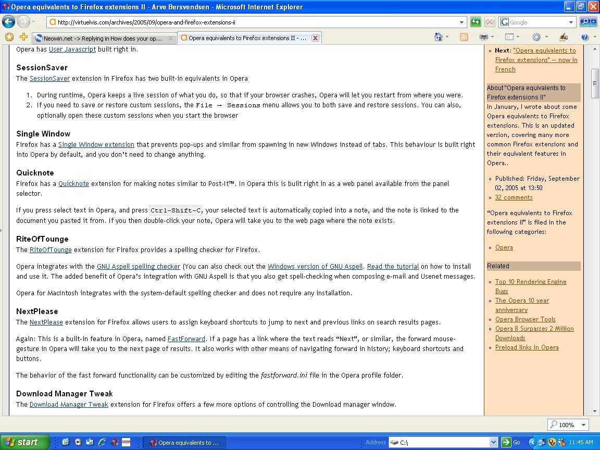Click the taskbar Address input field

click(444, 442)
